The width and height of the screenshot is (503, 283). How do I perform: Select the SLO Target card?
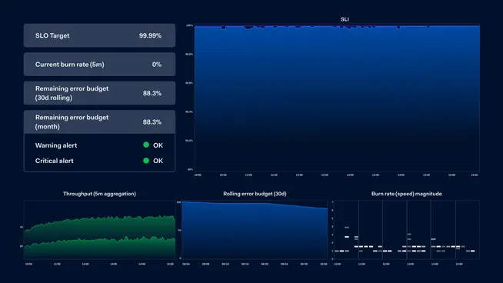point(99,35)
